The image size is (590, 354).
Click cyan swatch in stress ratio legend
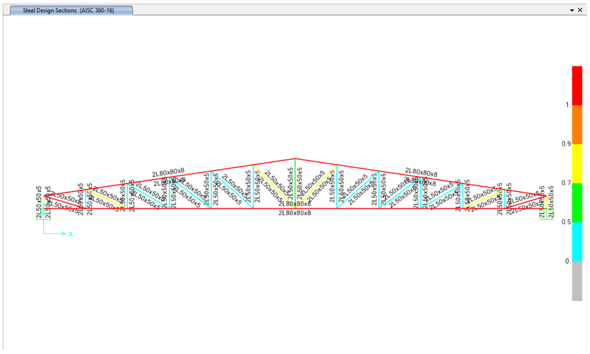(x=577, y=241)
